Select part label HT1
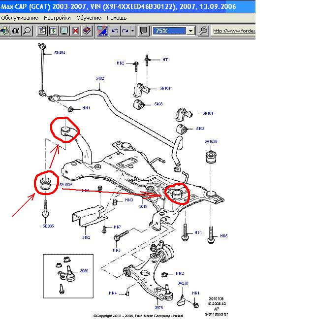 [x=166, y=60]
